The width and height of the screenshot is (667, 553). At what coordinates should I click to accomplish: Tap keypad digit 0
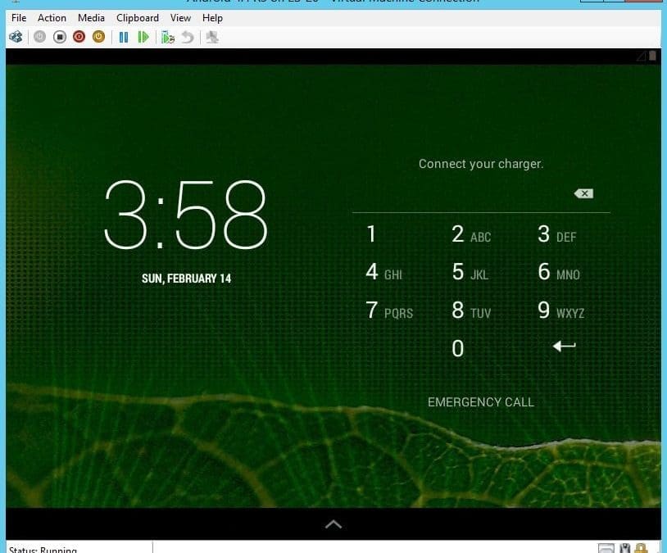(x=458, y=349)
